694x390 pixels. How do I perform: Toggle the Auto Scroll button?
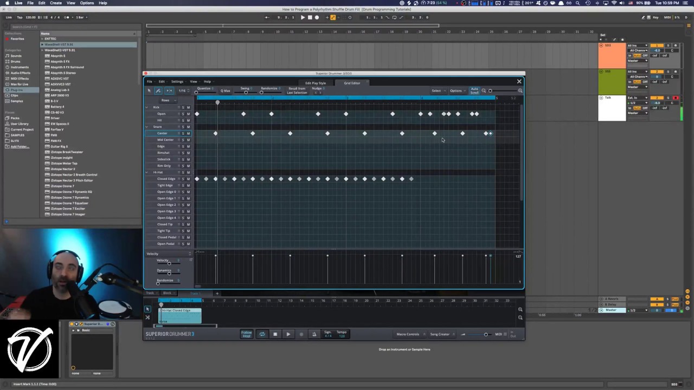[x=474, y=90]
